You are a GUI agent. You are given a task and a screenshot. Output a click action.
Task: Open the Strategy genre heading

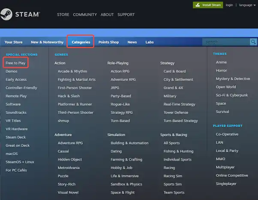167,63
